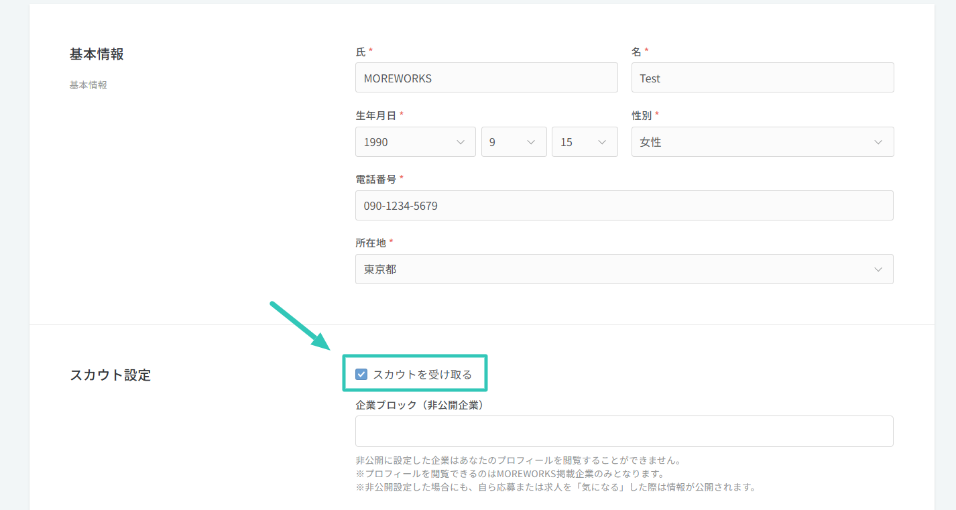956x510 pixels.
Task: Select the 電話番号 phone number input
Action: (623, 206)
